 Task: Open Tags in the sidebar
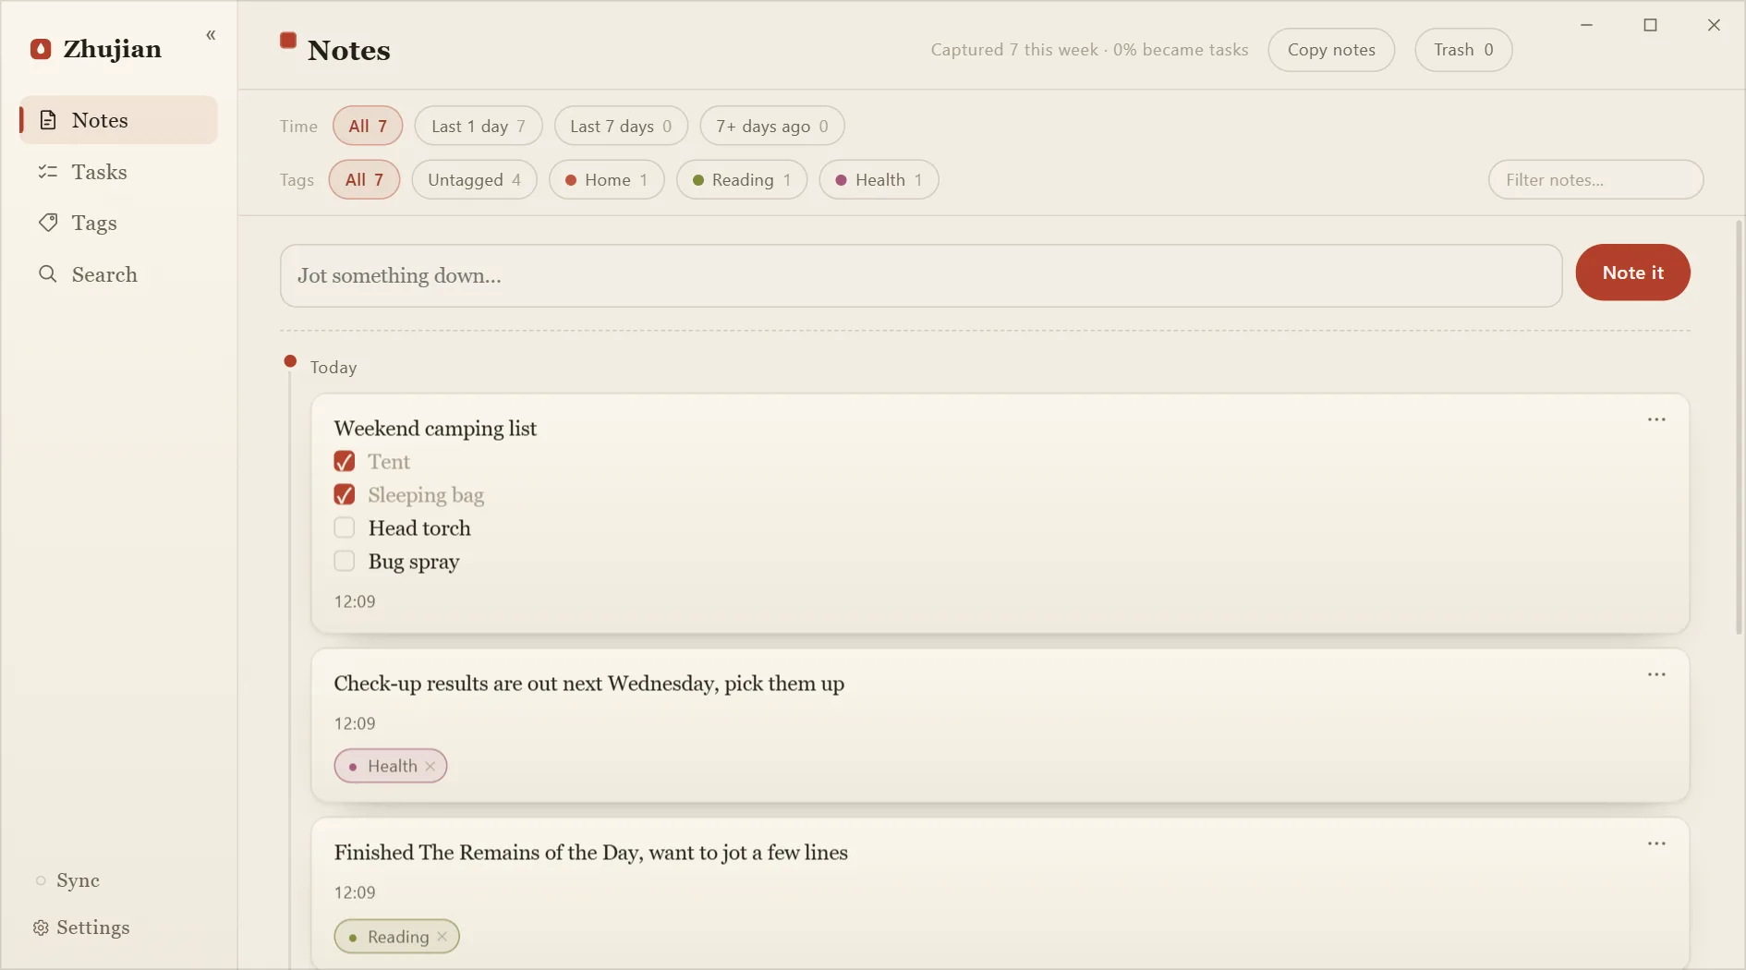[x=119, y=223]
